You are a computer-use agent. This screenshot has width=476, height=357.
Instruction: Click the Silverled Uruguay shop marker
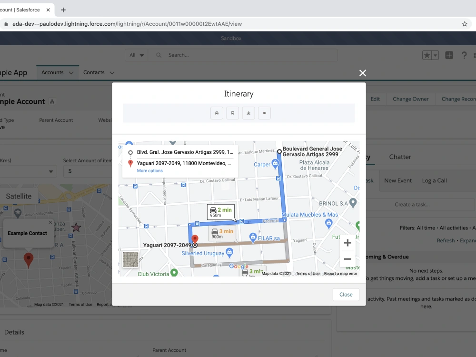[x=229, y=252]
